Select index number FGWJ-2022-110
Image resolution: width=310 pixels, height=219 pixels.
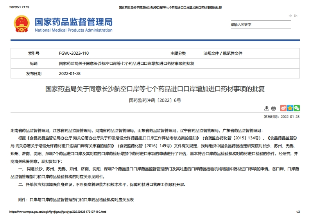[74, 53]
